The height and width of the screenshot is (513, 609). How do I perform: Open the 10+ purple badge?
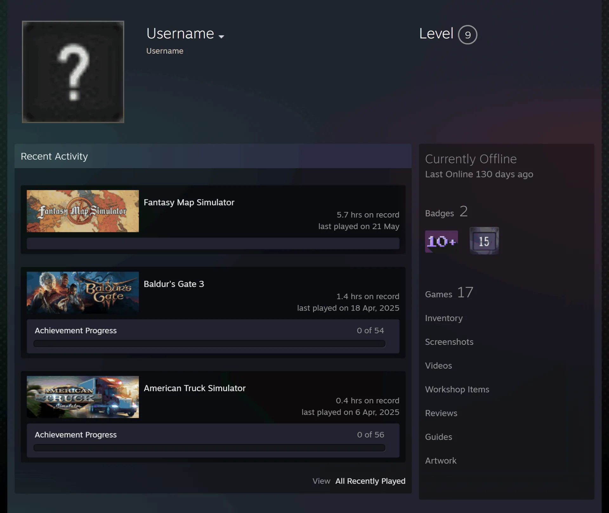(x=441, y=241)
